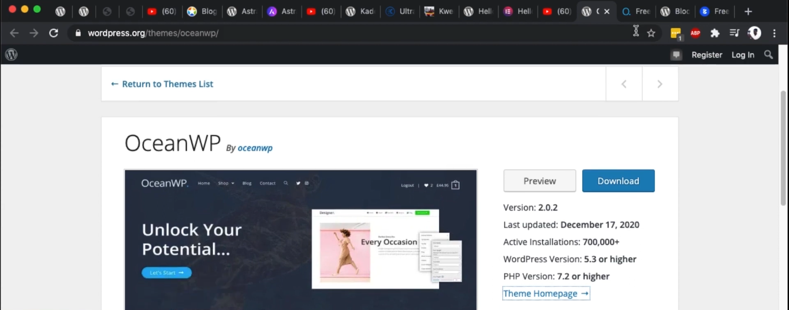
Task: Click the Register link
Action: 707,55
